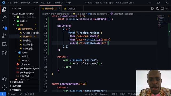Open the Manage gear settings

(x=4, y=87)
